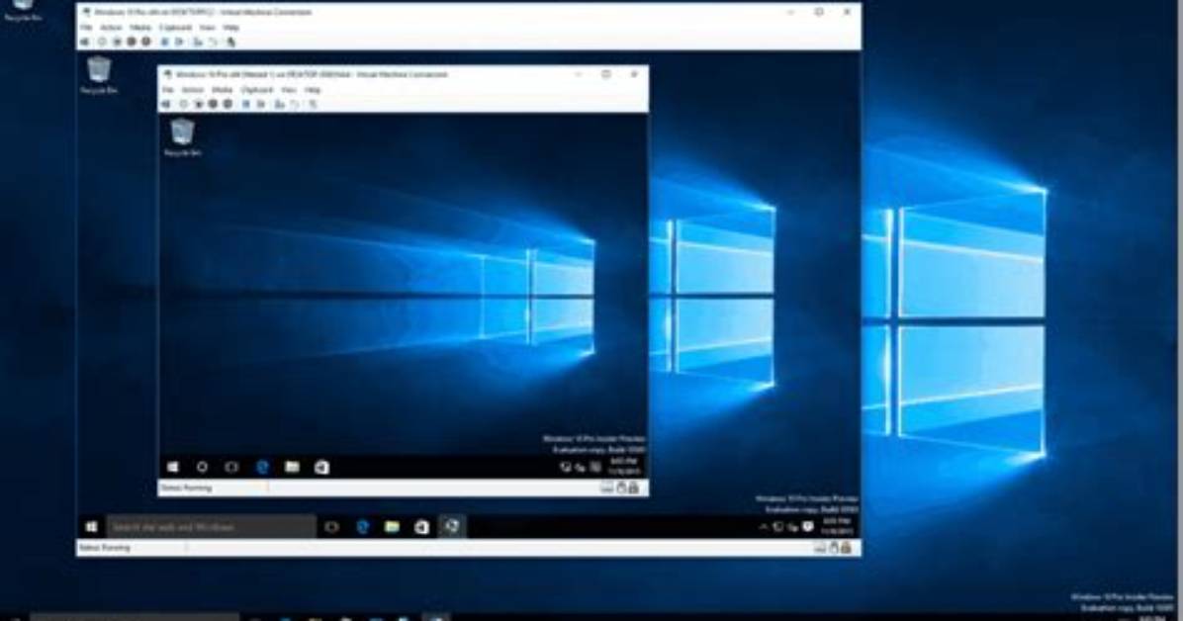Open Media menu in outer VM window
1183x621 pixels.
(139, 27)
